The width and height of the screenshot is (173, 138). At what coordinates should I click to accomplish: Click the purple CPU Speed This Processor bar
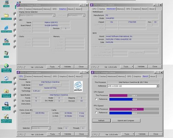(118, 95)
